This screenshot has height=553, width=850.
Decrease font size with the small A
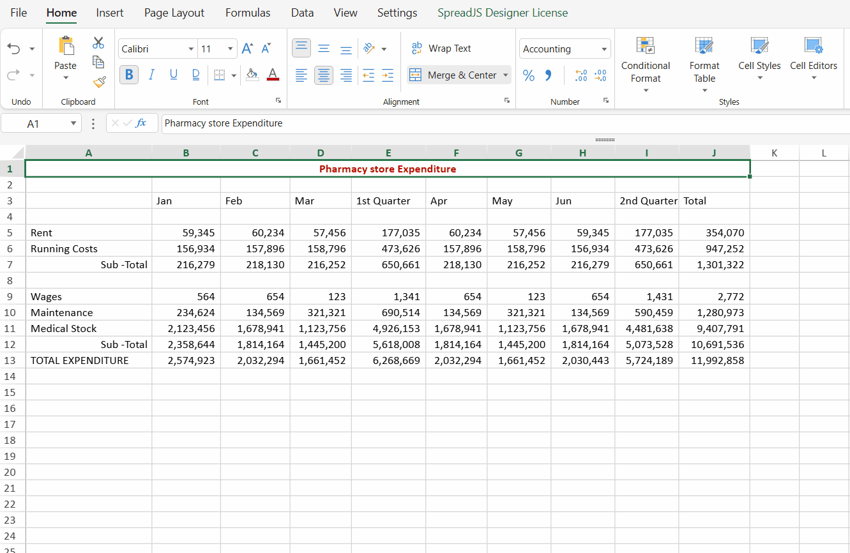(266, 49)
